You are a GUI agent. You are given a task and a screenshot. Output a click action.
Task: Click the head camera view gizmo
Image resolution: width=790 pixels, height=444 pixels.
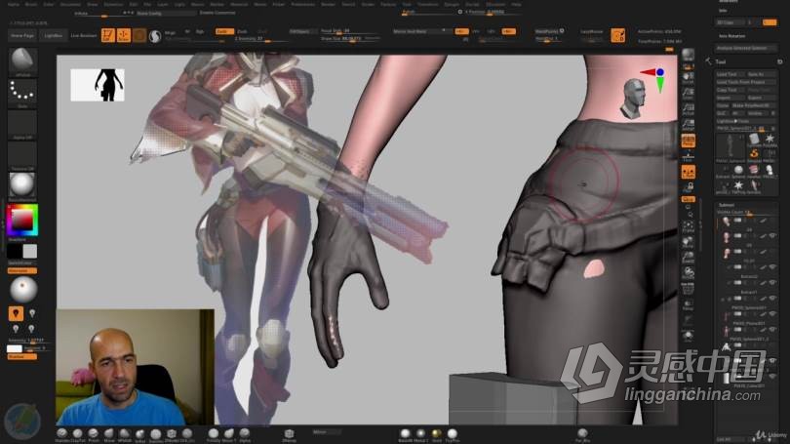click(632, 99)
